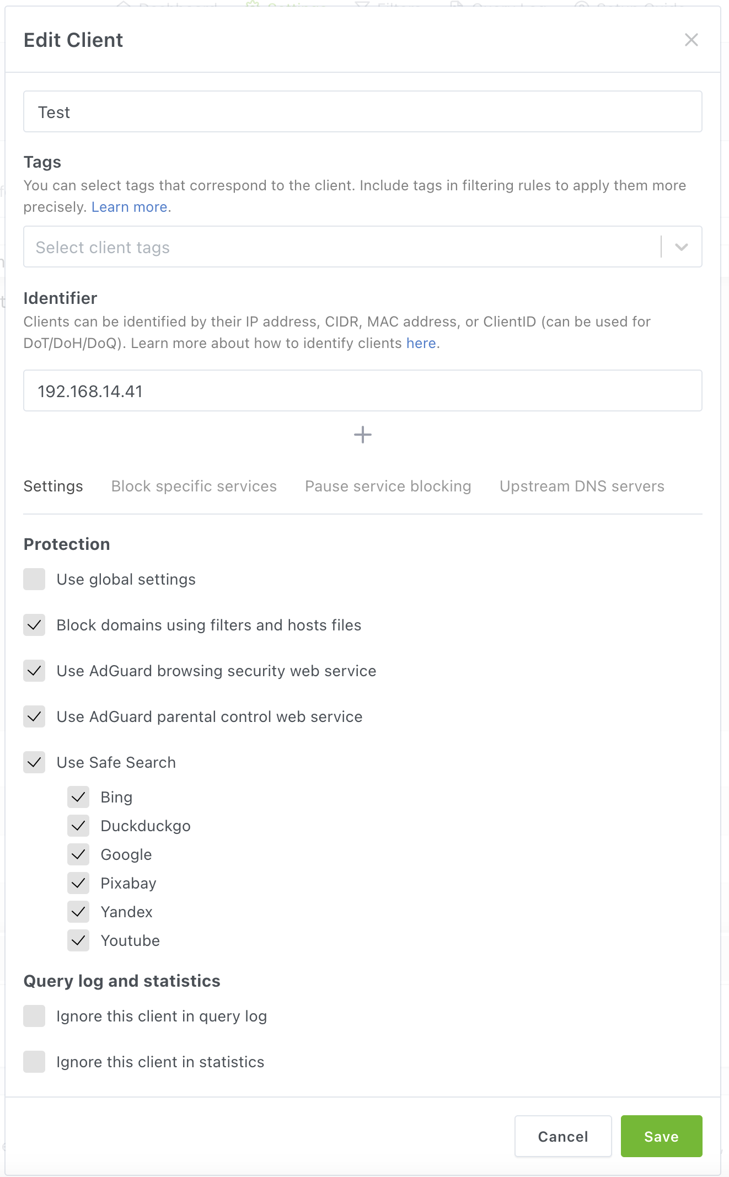Enable the Use global settings checkbox

click(34, 579)
